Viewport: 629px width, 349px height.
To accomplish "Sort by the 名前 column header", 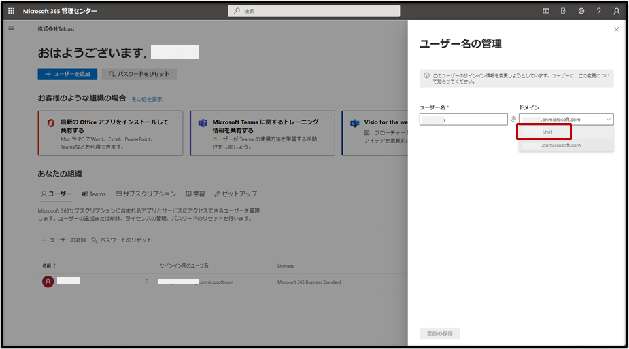I will point(49,265).
